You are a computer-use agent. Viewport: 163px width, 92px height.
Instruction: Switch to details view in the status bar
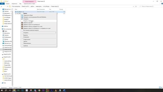coord(160,87)
